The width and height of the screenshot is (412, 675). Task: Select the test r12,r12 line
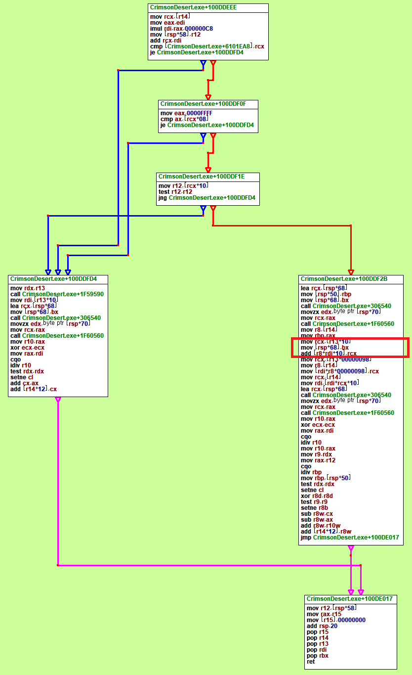pyautogui.click(x=175, y=192)
